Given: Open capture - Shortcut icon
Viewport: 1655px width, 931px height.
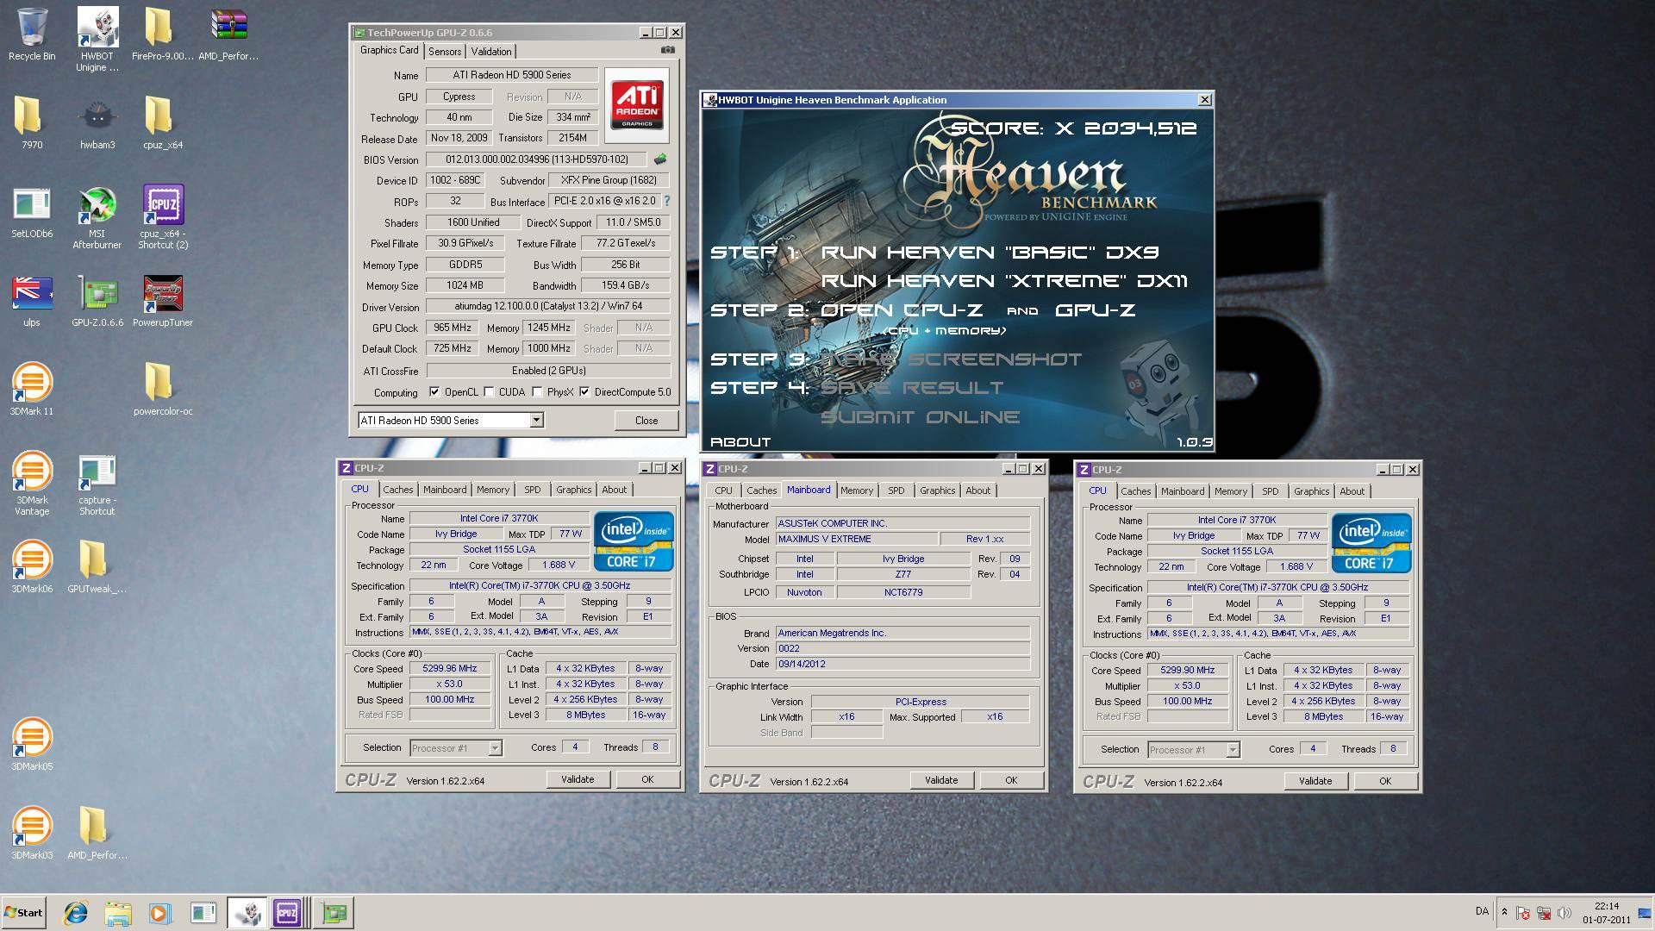Looking at the screenshot, I should pos(97,484).
